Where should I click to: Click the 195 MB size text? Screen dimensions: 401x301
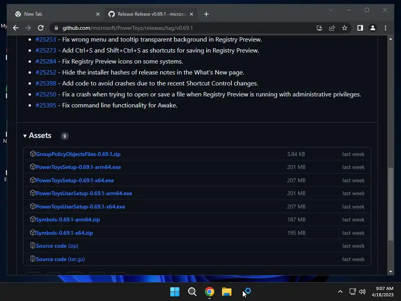296,233
